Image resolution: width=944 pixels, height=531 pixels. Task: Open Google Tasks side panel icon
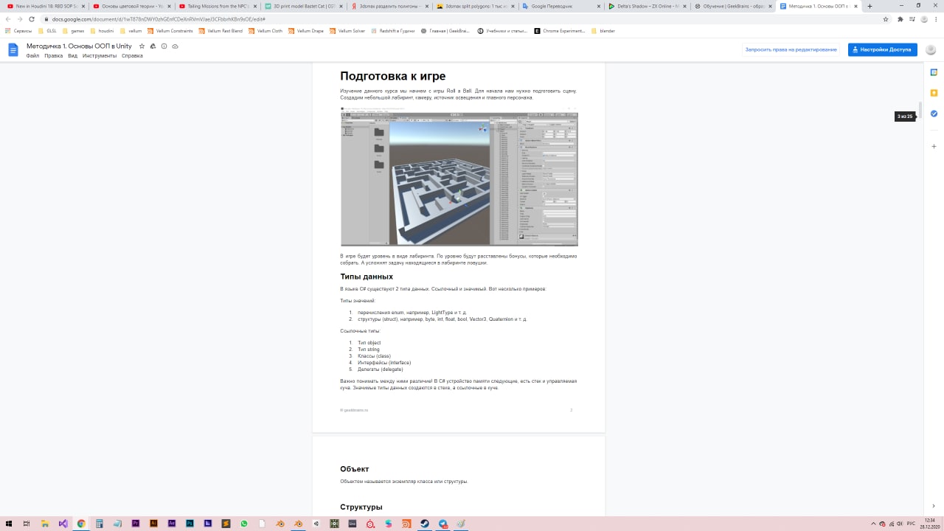click(x=934, y=114)
